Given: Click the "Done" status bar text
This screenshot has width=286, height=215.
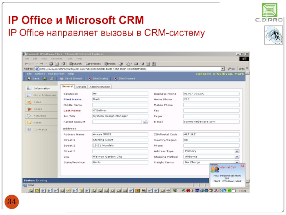Looking at the screenshot, I should pos(31,185).
